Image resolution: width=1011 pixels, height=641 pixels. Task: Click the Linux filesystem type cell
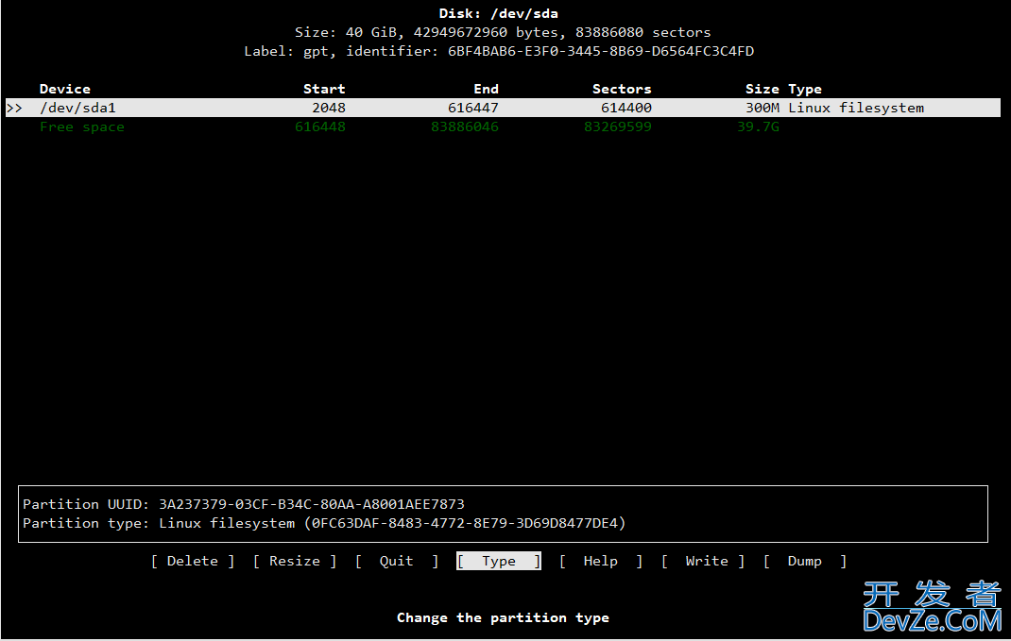coord(856,108)
